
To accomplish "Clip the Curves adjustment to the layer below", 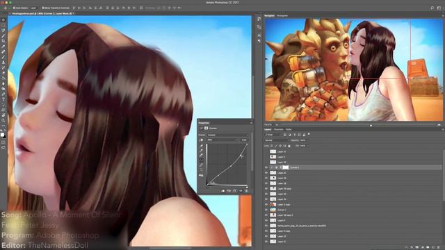I will point(222,191).
